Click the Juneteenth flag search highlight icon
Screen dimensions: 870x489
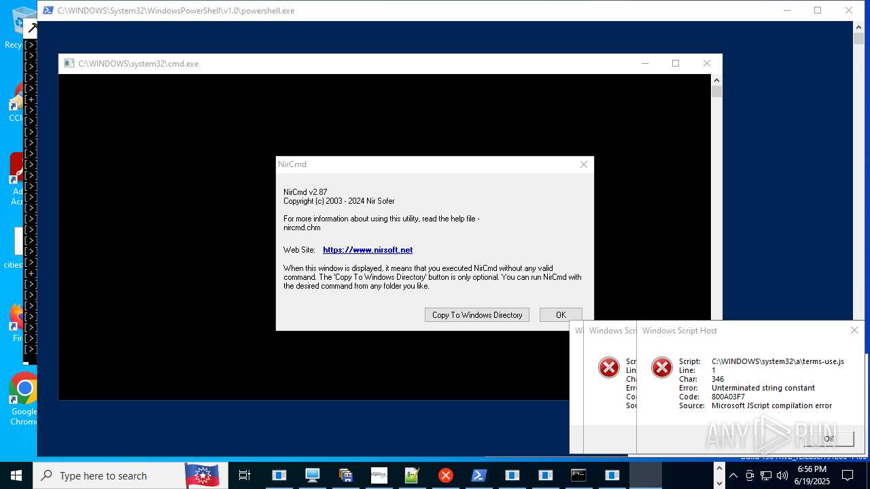point(202,475)
